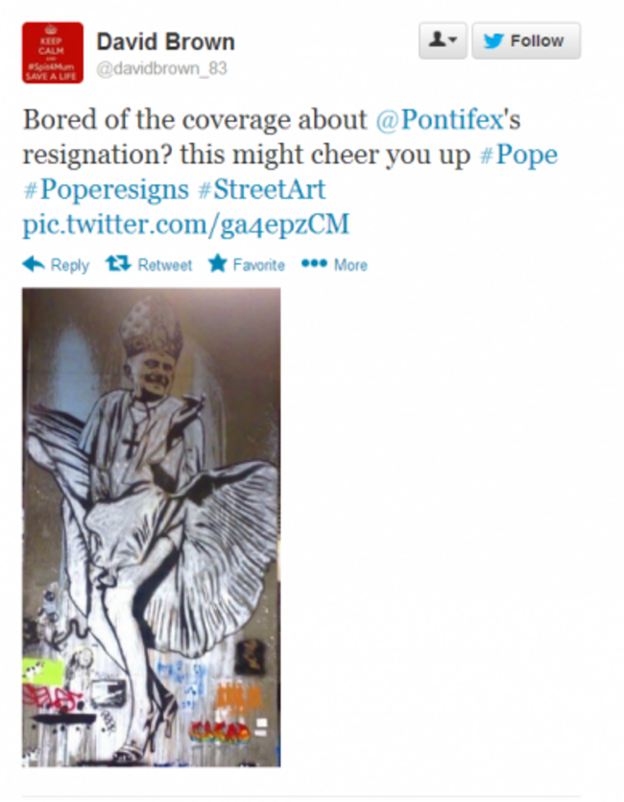This screenshot has height=802, width=624.
Task: Open the #Poperesigns hashtag
Action: 107,190
